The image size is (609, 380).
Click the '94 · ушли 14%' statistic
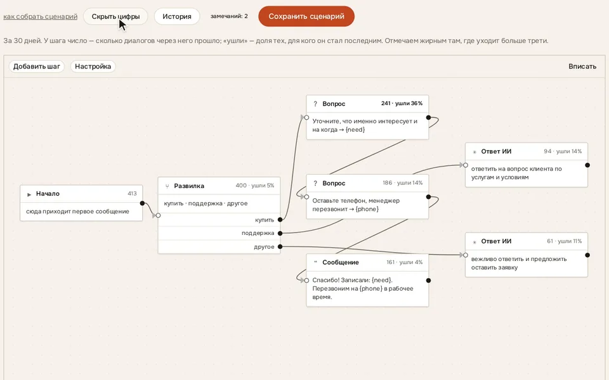pyautogui.click(x=563, y=151)
